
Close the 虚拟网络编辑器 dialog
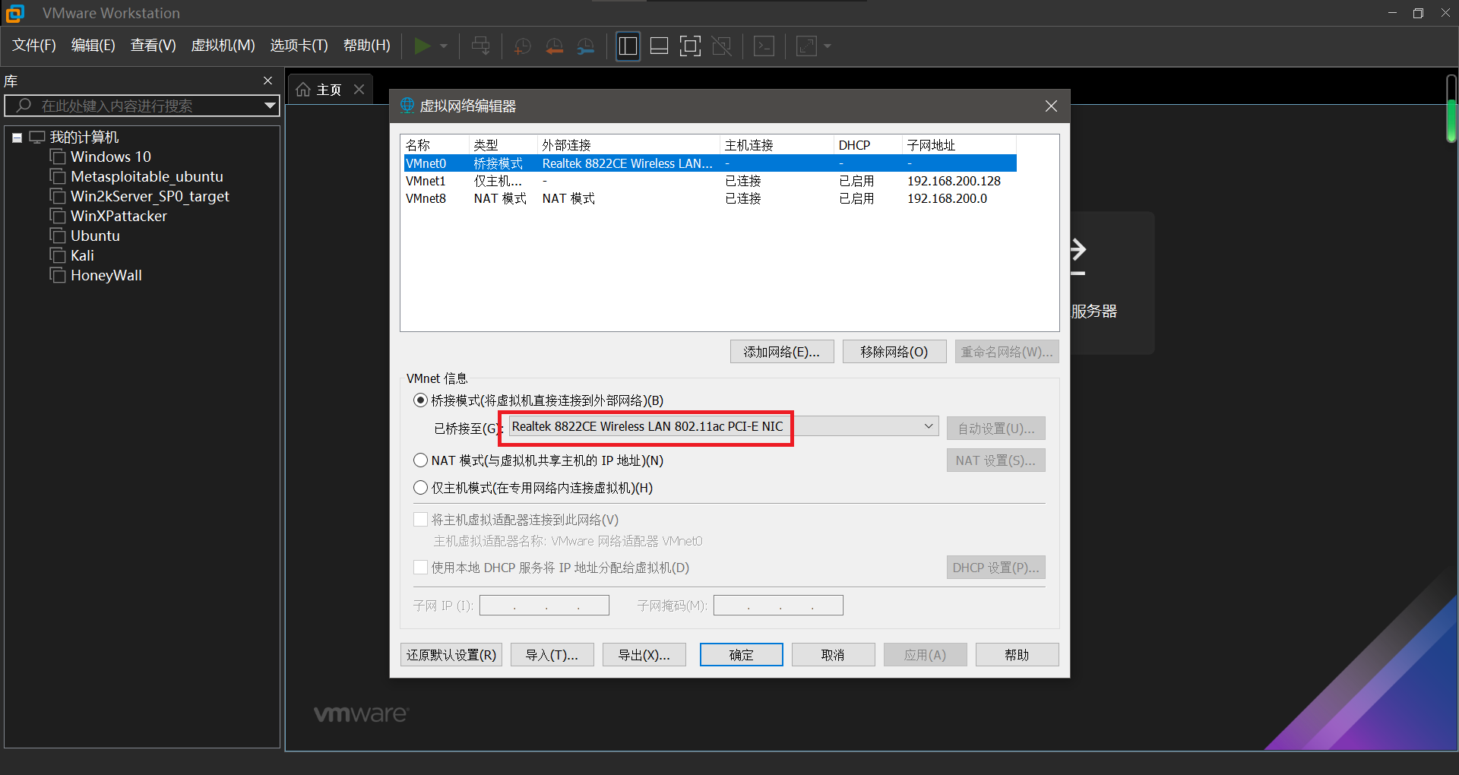1051,106
